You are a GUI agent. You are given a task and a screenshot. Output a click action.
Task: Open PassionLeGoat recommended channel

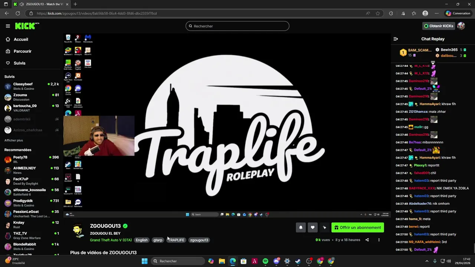pyautogui.click(x=32, y=214)
